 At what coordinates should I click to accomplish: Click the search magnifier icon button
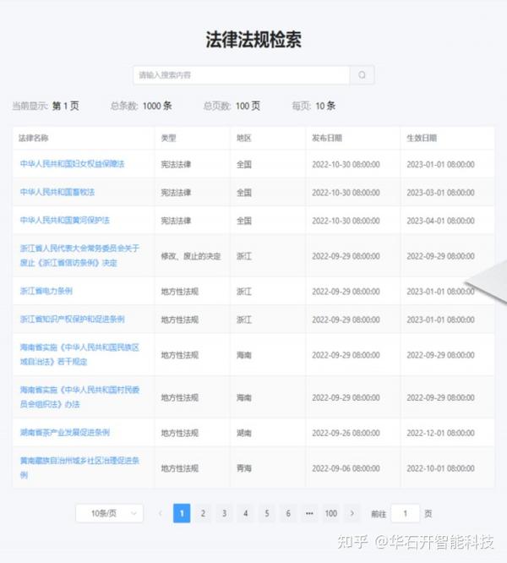362,74
